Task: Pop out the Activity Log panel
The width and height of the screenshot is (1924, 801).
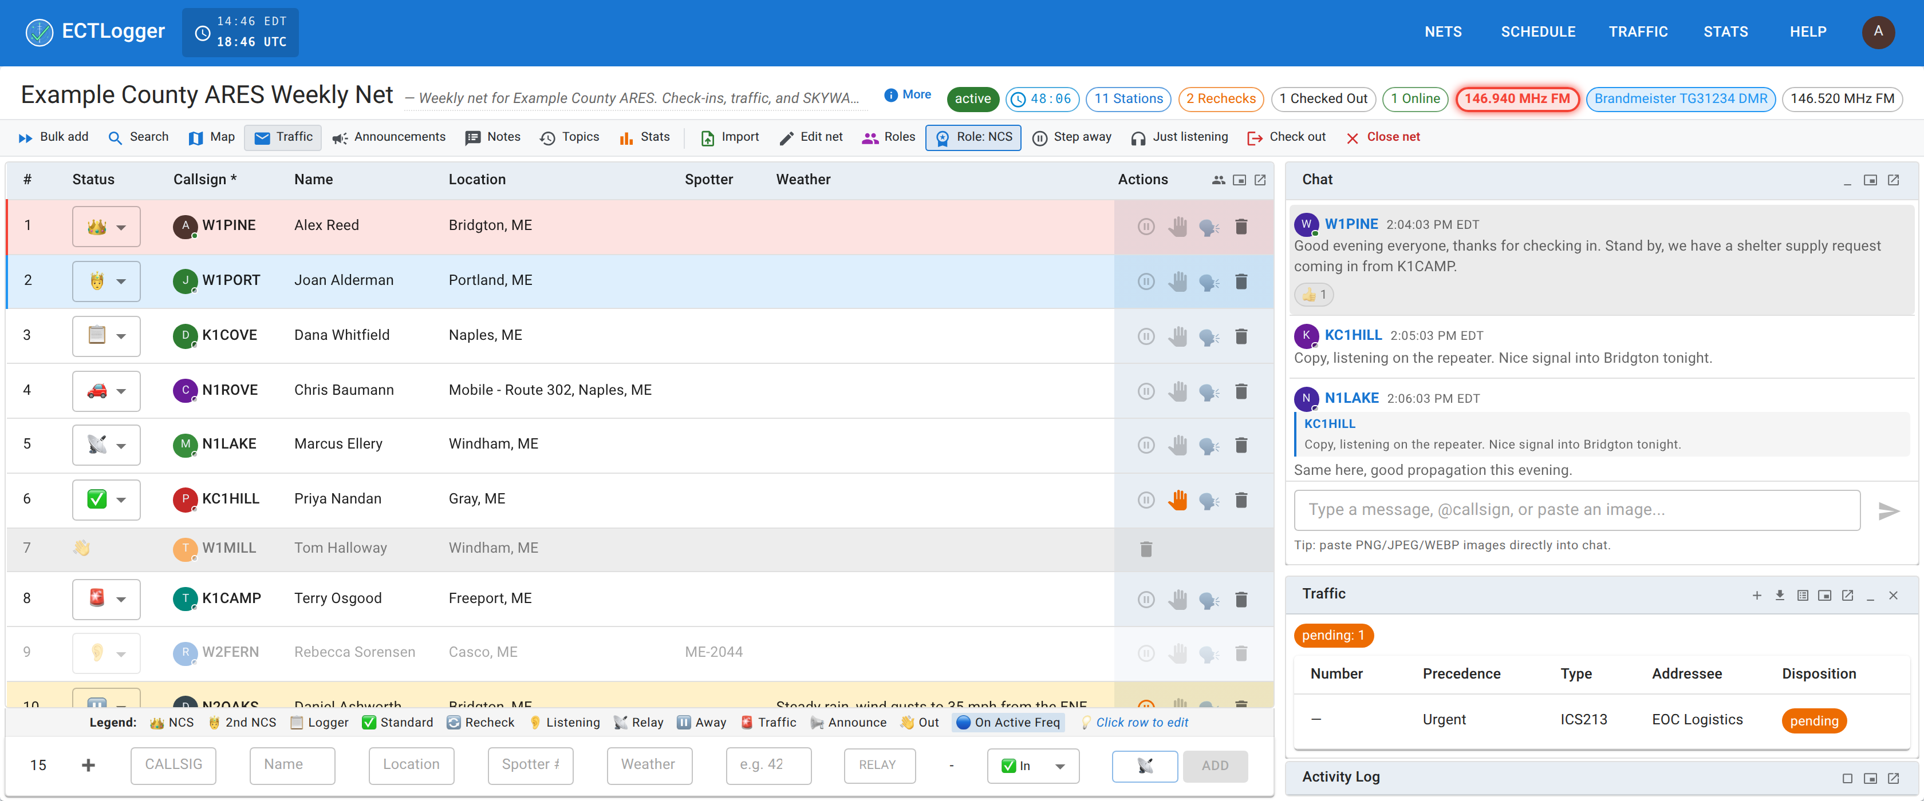Action: (x=1893, y=778)
